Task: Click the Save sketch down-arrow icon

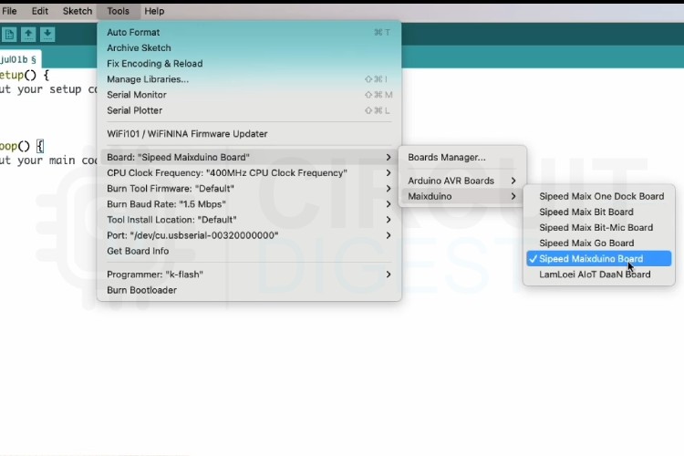Action: pyautogui.click(x=47, y=34)
